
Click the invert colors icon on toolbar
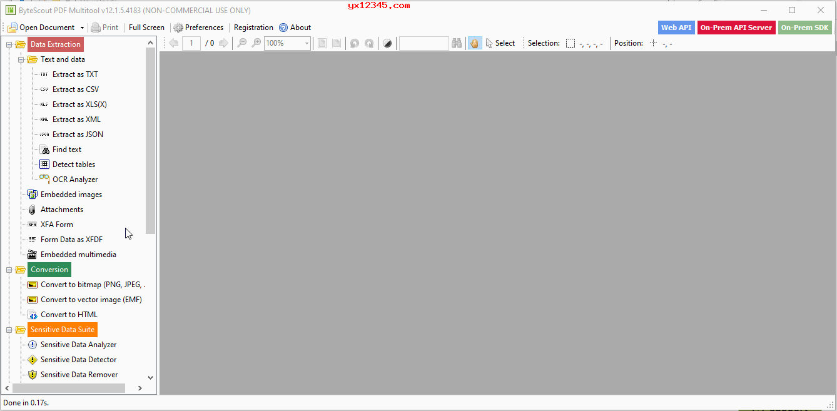tap(387, 43)
